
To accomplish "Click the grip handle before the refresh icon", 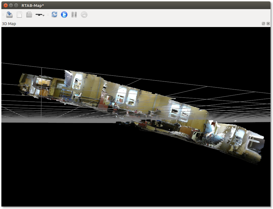I will point(48,15).
